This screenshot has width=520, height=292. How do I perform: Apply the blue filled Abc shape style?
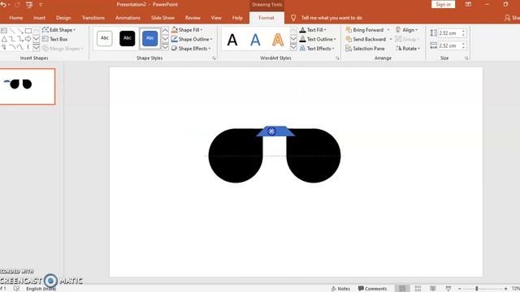click(x=149, y=38)
